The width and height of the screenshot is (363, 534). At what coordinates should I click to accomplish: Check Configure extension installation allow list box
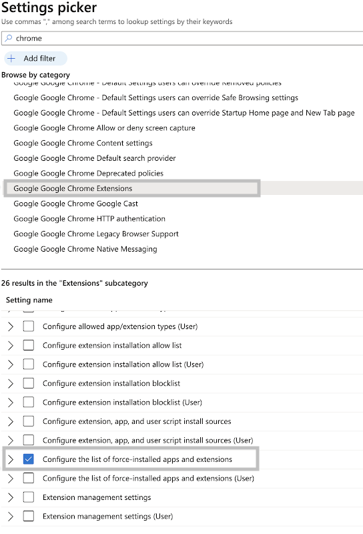29,345
